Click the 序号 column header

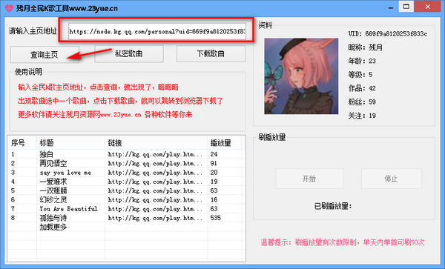22,143
